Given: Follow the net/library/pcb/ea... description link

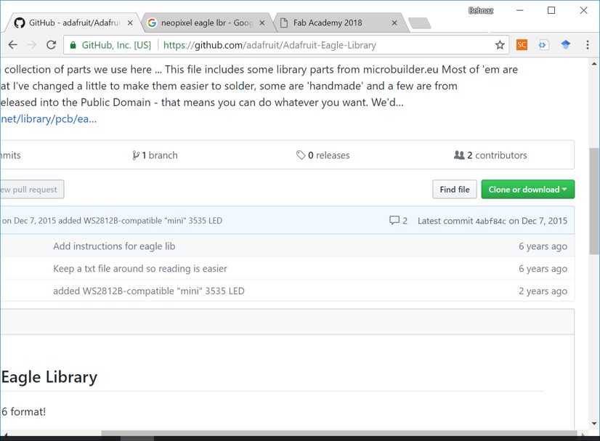Looking at the screenshot, I should click(x=48, y=119).
